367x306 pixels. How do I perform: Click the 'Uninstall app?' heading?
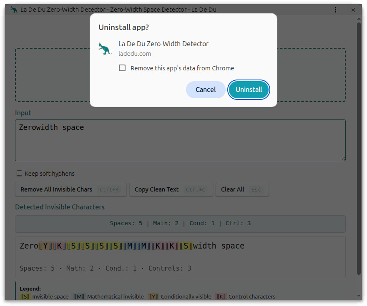(123, 27)
